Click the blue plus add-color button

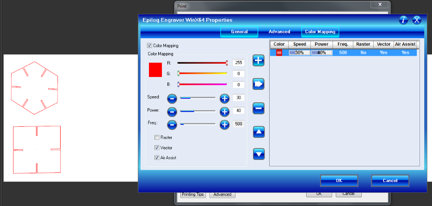tap(259, 60)
